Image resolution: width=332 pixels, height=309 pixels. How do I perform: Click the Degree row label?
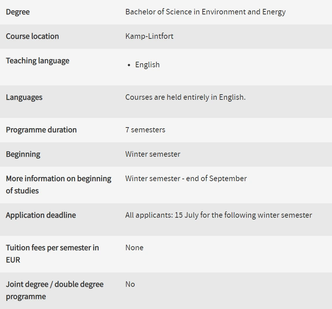(18, 12)
